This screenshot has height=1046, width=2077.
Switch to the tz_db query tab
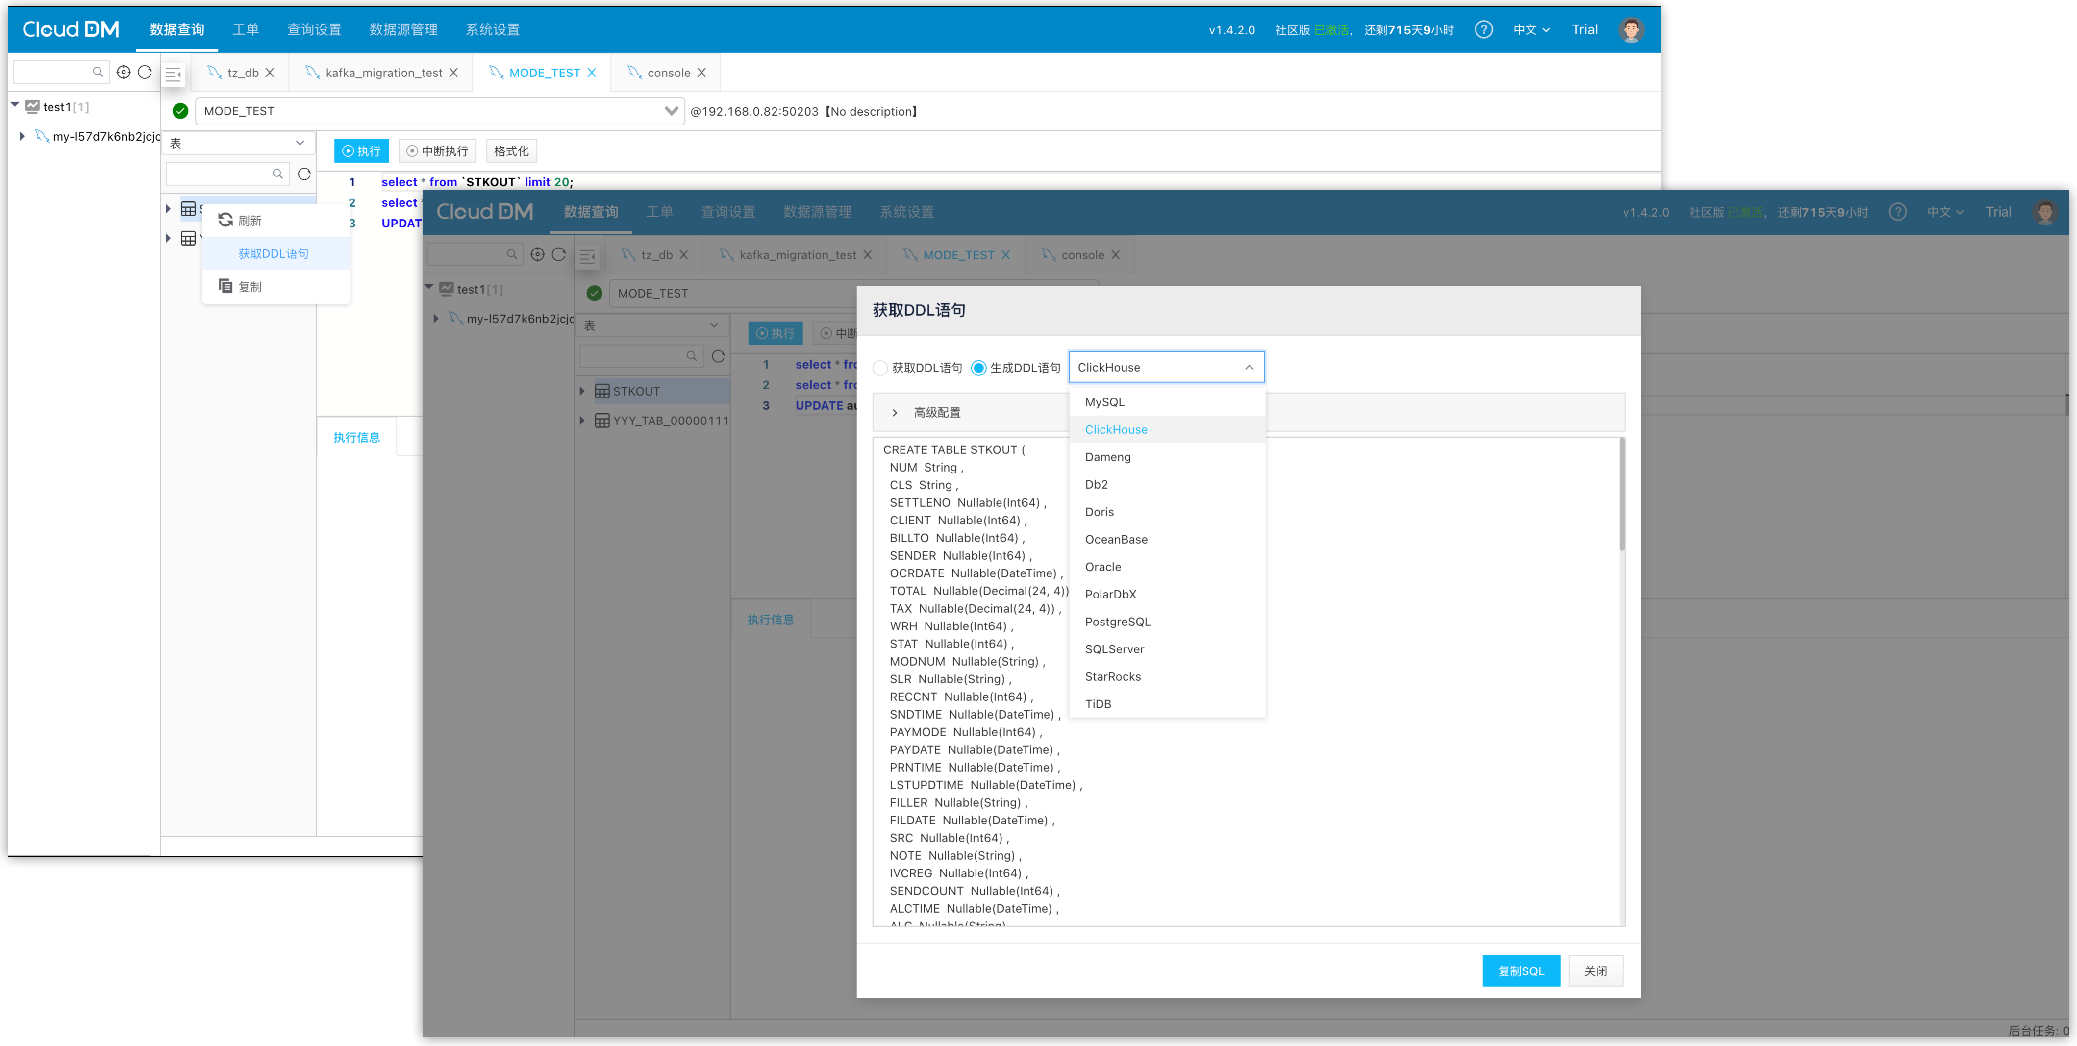242,73
